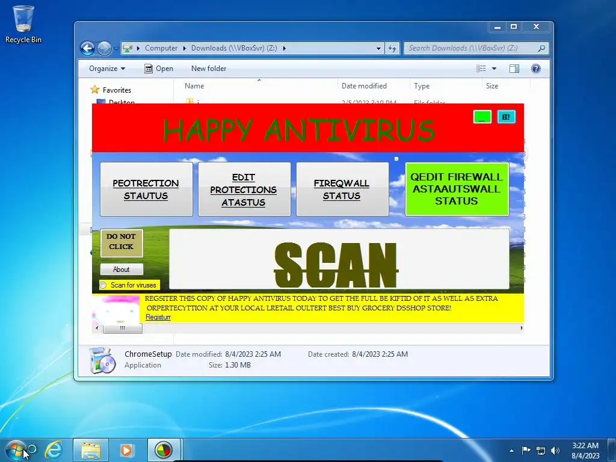
Task: Follow the Registurr link
Action: pyautogui.click(x=158, y=317)
